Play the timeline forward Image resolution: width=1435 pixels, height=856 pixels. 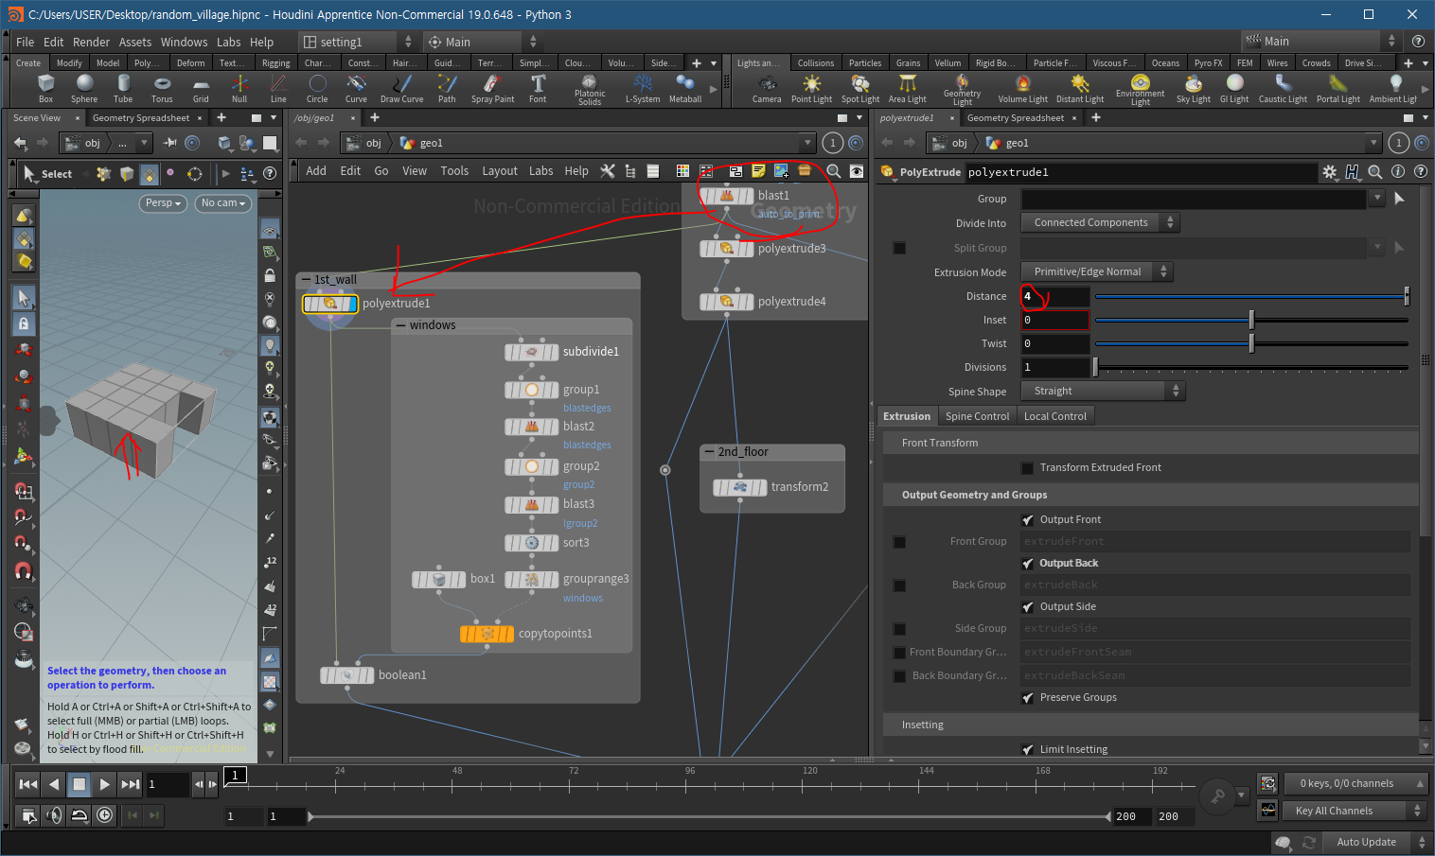tap(104, 783)
